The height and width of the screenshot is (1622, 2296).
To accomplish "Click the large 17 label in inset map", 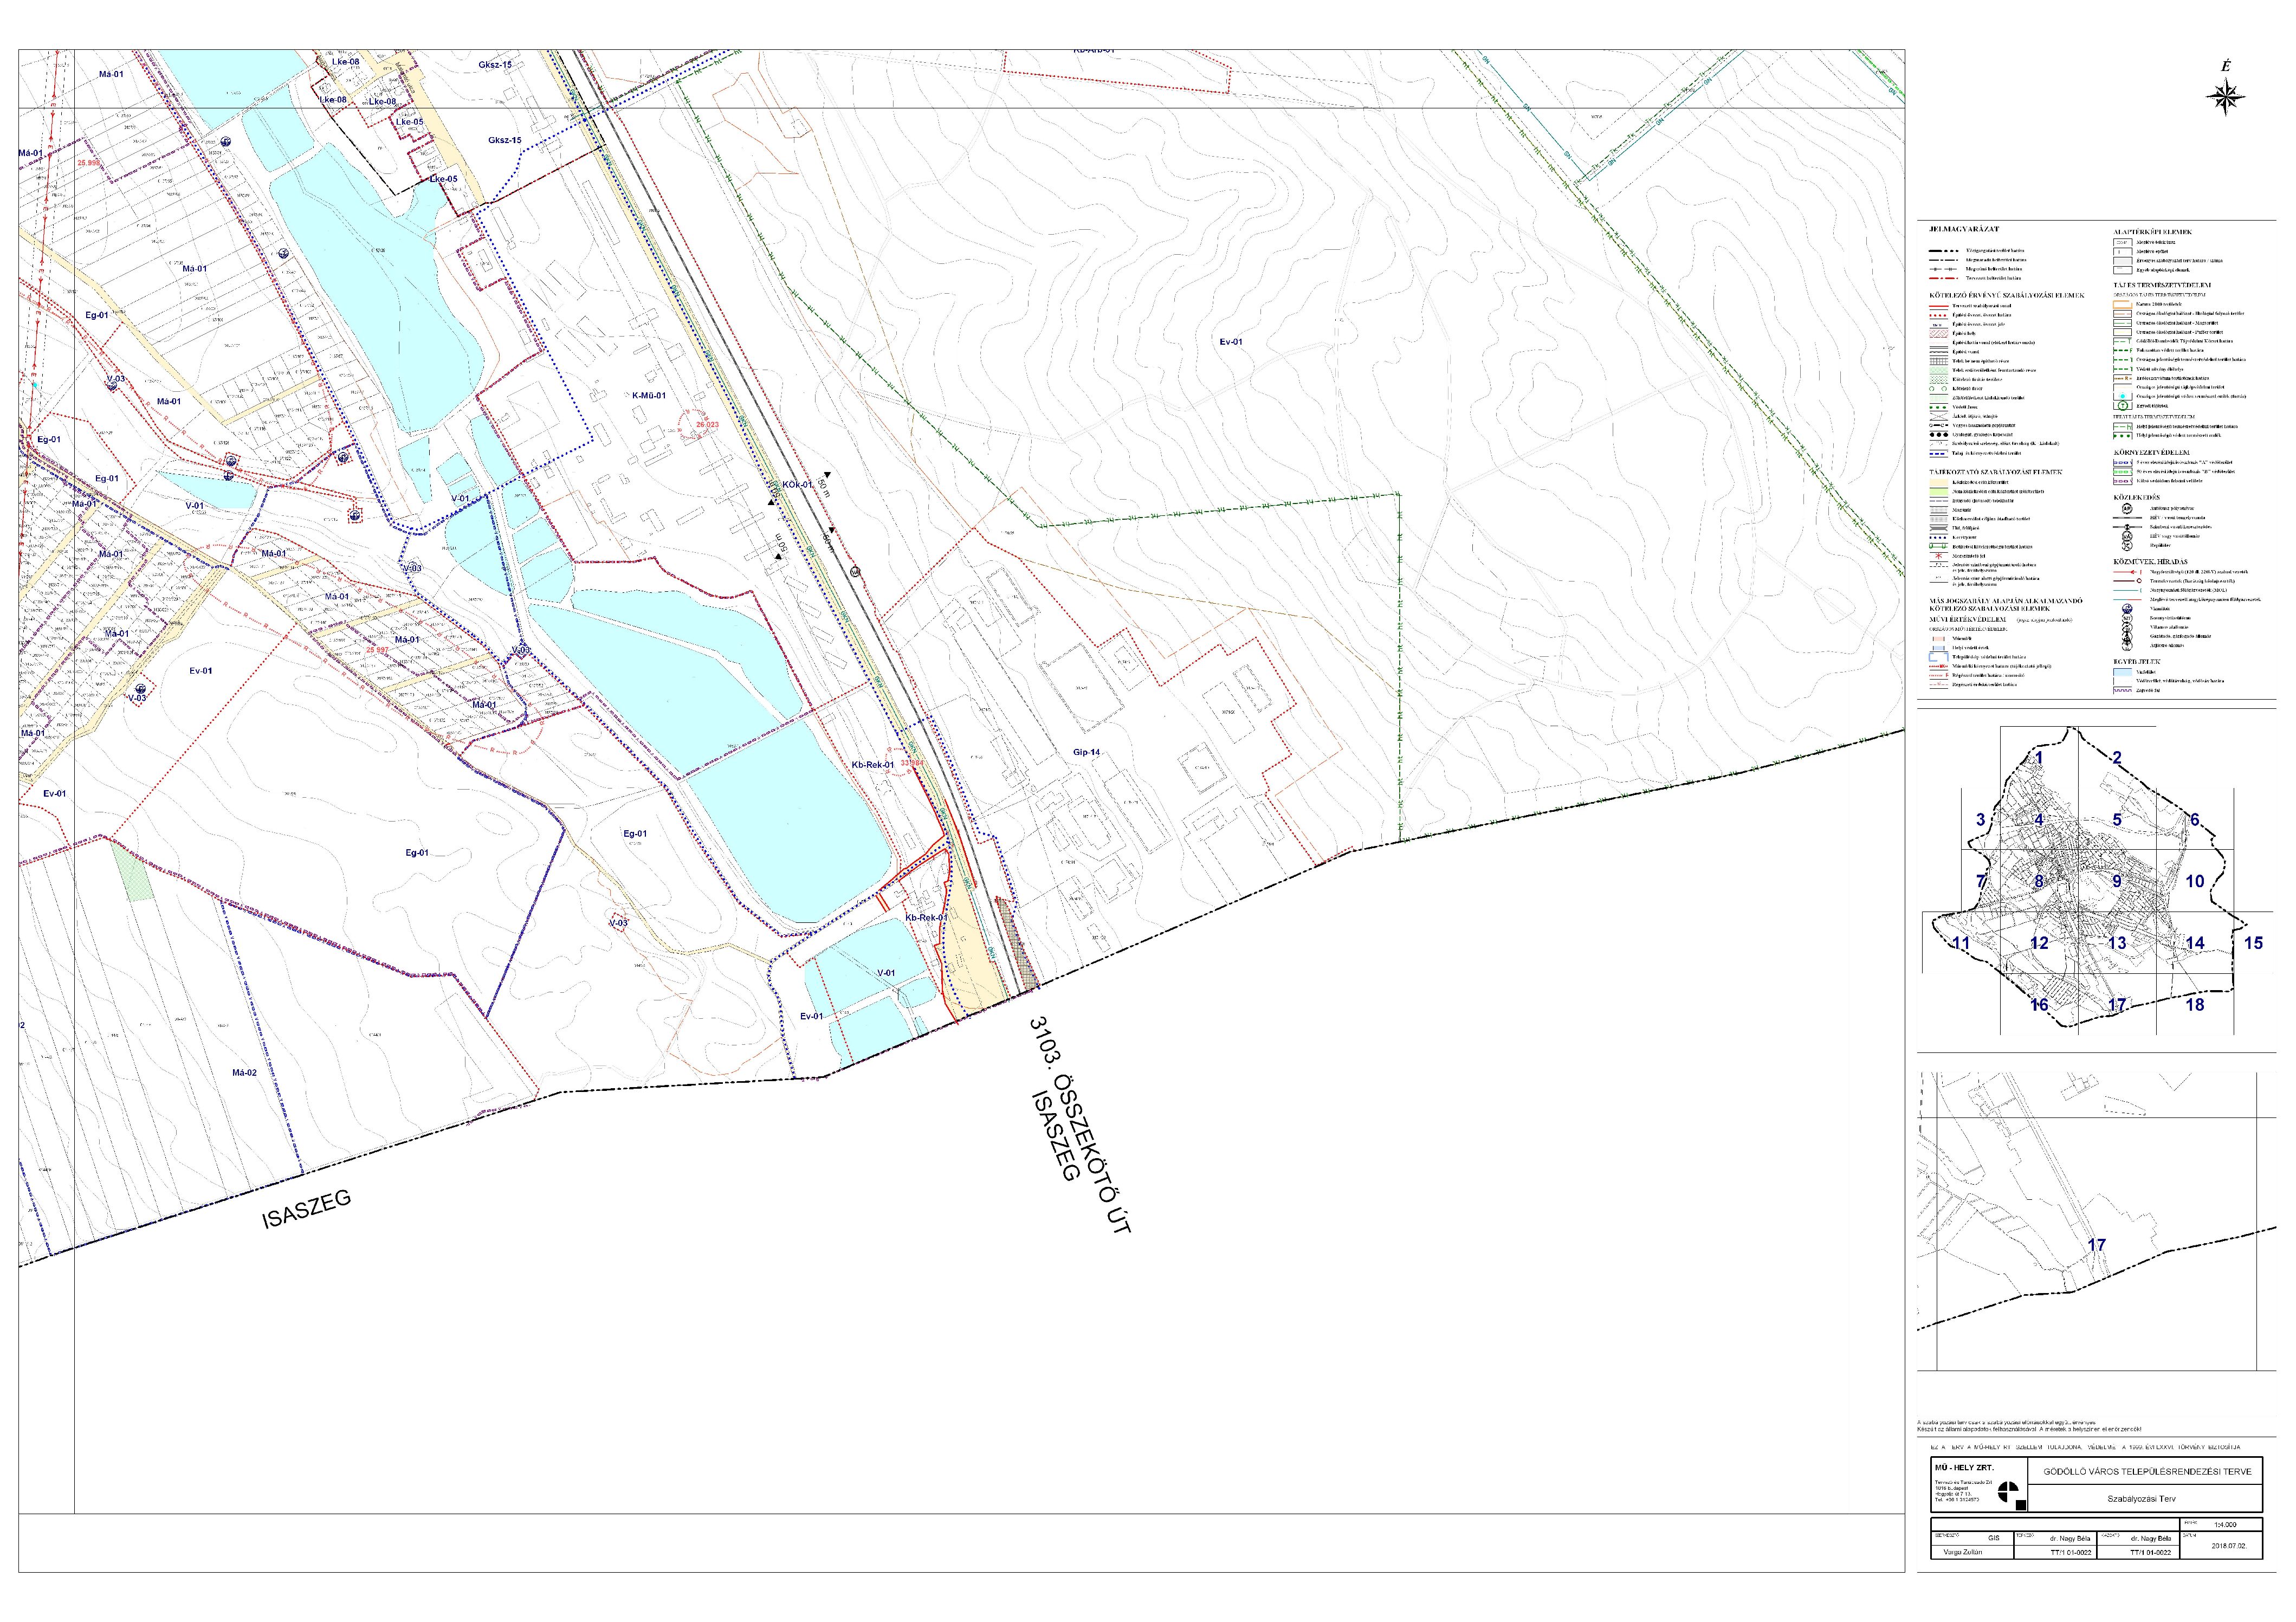I will tap(2097, 1245).
